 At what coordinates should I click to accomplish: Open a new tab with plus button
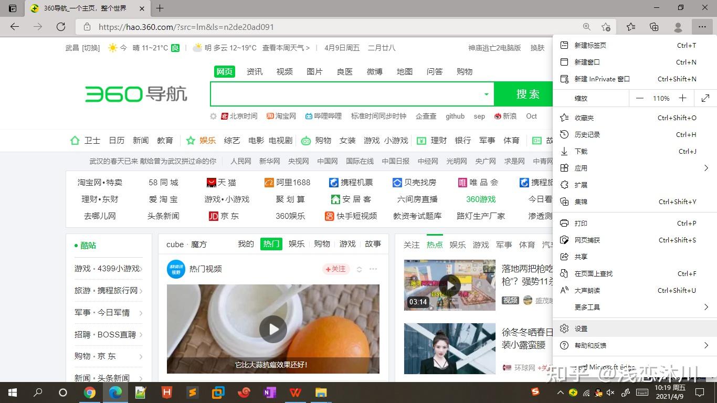click(160, 8)
